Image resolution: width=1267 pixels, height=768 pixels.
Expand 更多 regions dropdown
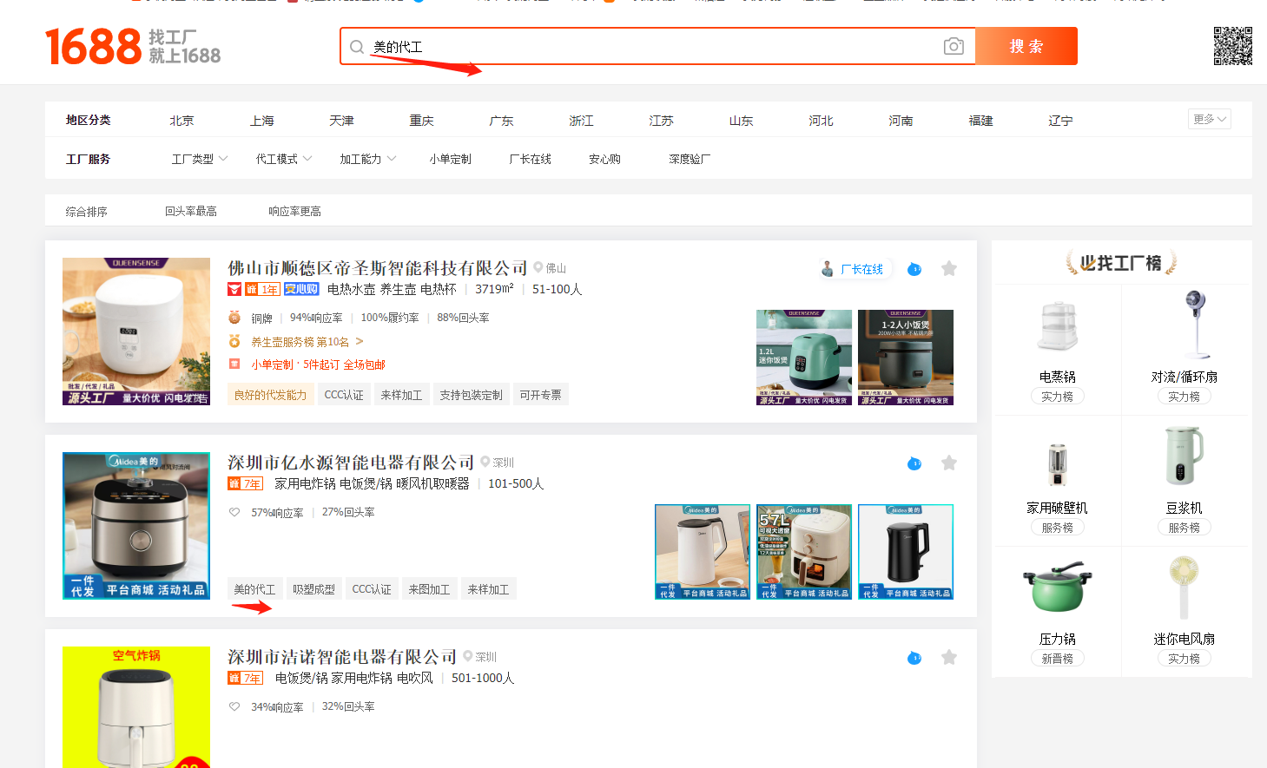pyautogui.click(x=1210, y=119)
